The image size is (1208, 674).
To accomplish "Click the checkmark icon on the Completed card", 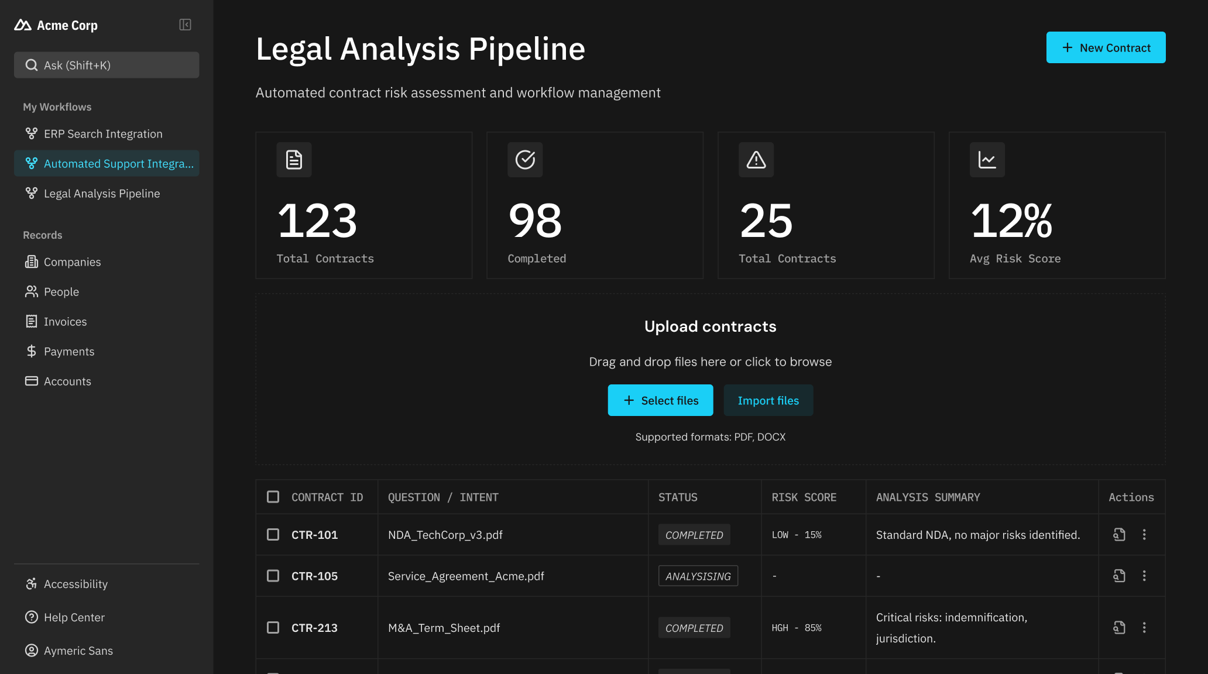I will point(525,160).
